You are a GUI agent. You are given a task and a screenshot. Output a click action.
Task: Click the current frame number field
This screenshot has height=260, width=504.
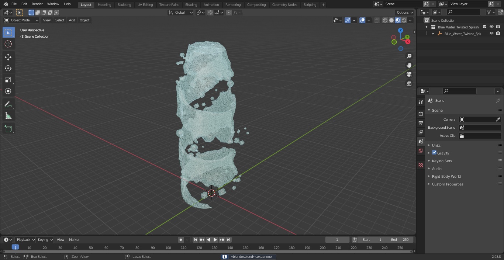tap(337, 240)
